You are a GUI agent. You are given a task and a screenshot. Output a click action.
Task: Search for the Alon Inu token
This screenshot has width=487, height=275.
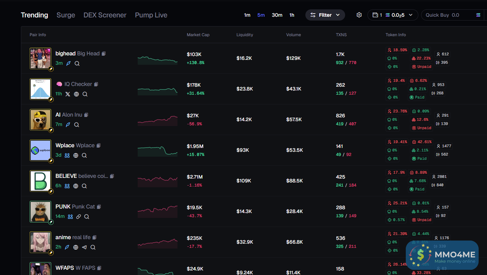pyautogui.click(x=77, y=125)
